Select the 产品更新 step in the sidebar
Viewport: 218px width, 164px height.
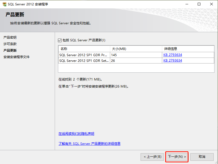pos(10,50)
